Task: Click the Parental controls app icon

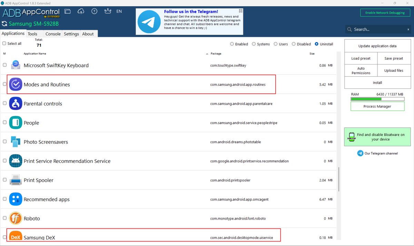Action: pos(16,104)
